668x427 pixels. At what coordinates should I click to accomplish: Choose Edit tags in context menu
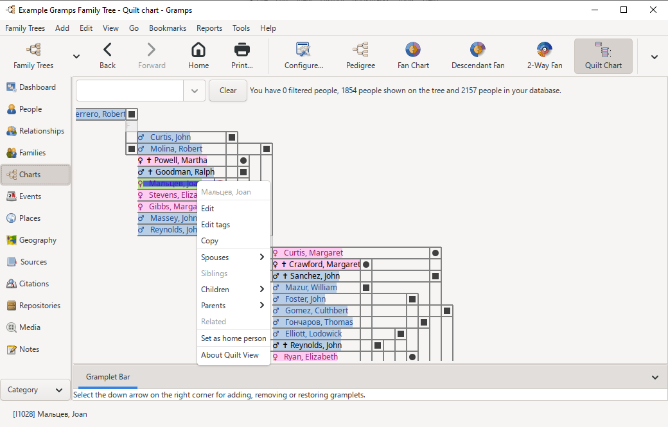[x=233, y=225]
